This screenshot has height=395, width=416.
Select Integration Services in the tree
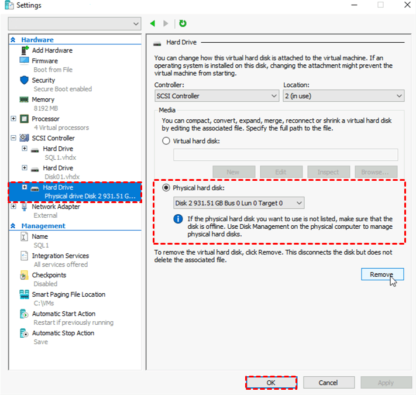pyautogui.click(x=60, y=256)
